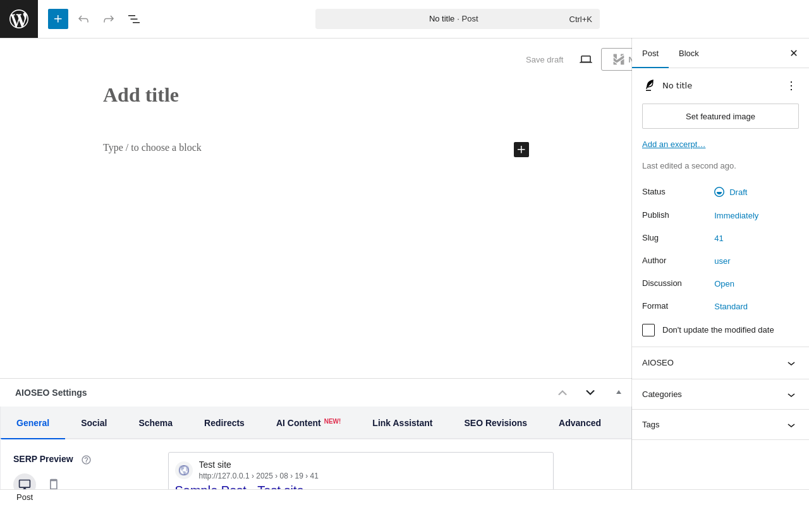The image size is (809, 505).
Task: Click the Draft status icon
Action: (x=719, y=192)
